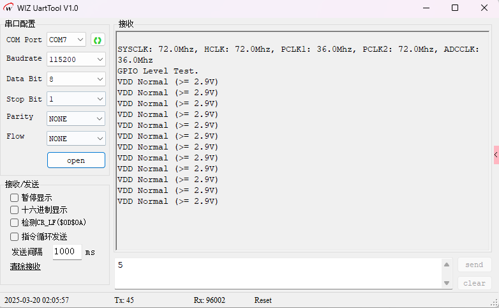Click the 发送间隔 1000 ms field

point(66,252)
